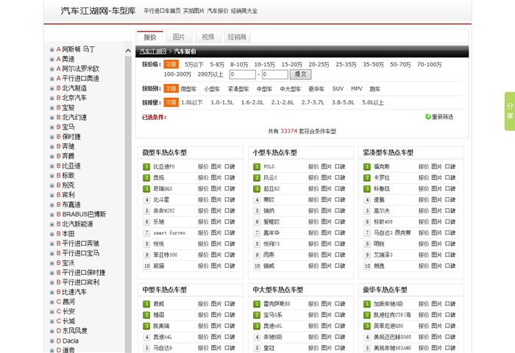
Task: Open 口碑 for smart fortwo
Action: [230, 233]
